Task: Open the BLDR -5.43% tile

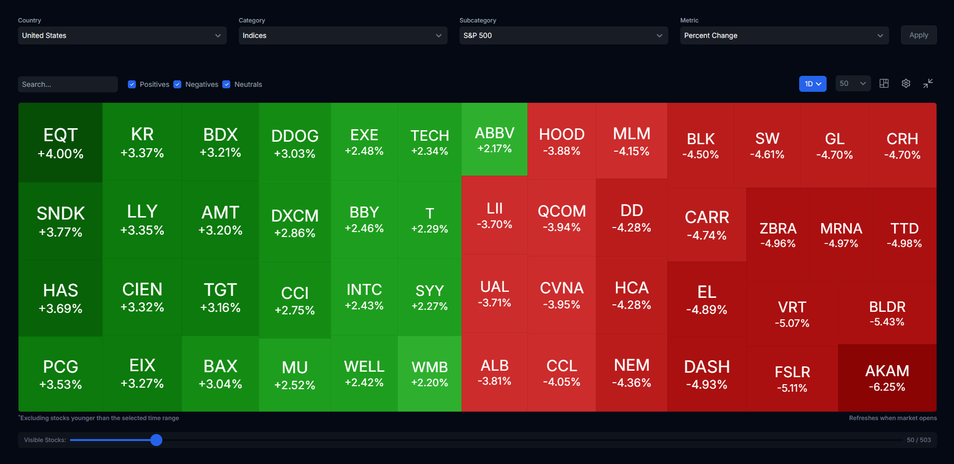Action: point(887,313)
